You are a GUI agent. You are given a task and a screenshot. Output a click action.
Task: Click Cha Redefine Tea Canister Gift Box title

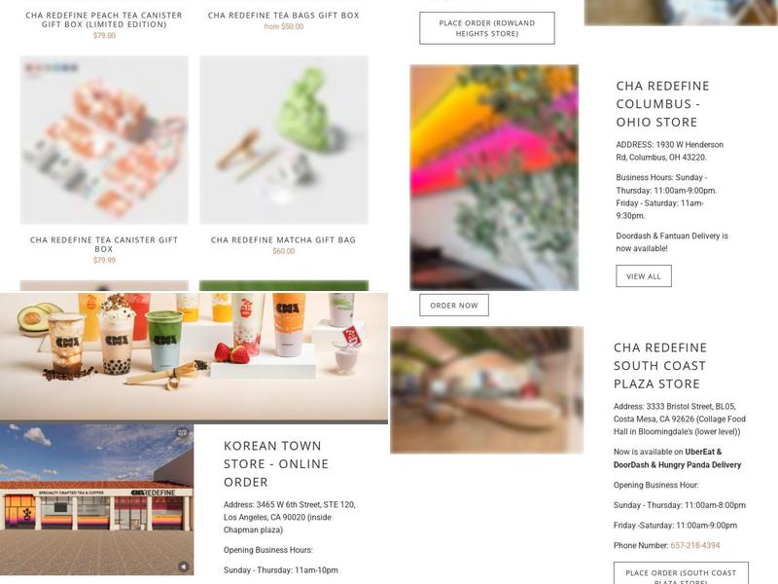coord(104,244)
